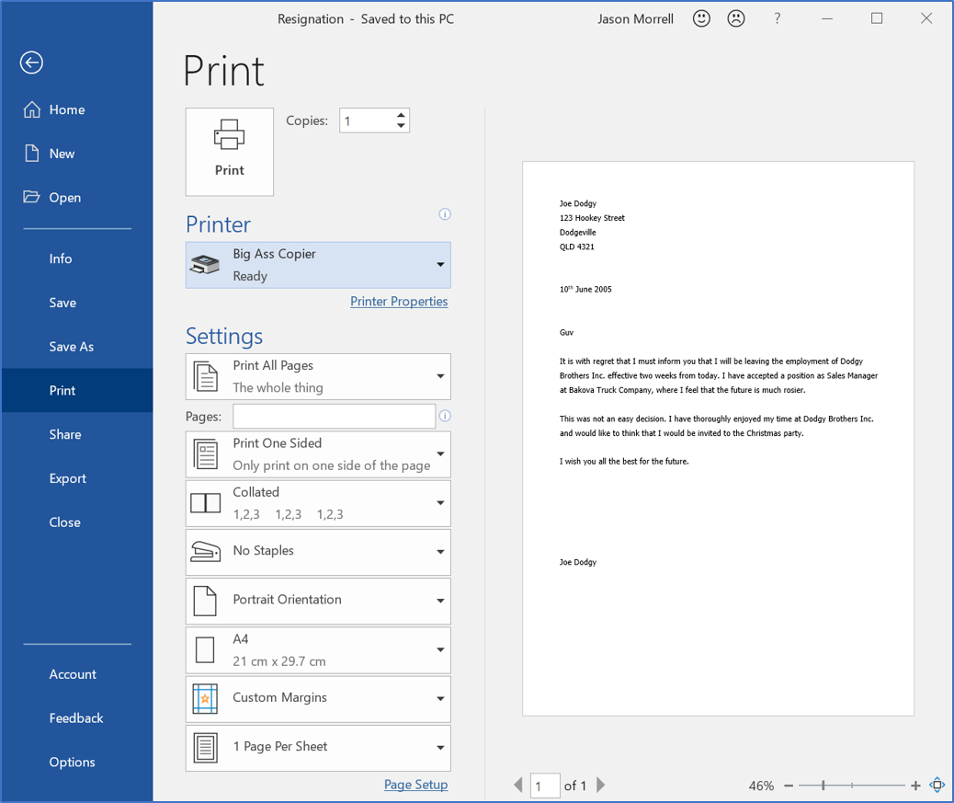Click the printer icon beside Big Ass Copier
The width and height of the screenshot is (954, 803).
coord(204,265)
